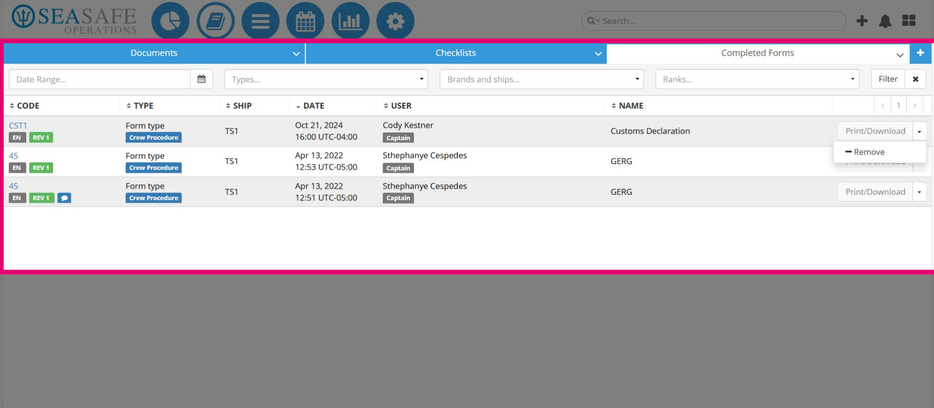Open dropdown arrow on 12:51 row Print/Download

tap(919, 192)
